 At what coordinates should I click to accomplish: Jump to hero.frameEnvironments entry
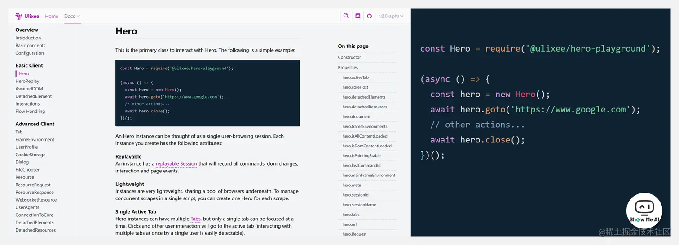click(x=365, y=127)
